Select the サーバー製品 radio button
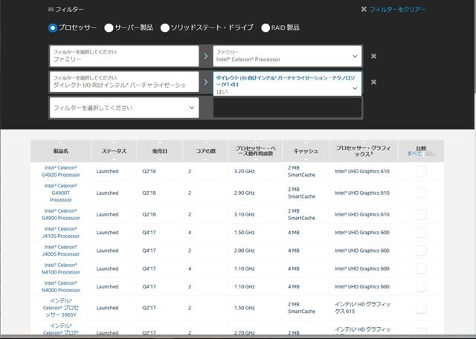Screen dimensions: 476x339 click(109, 28)
